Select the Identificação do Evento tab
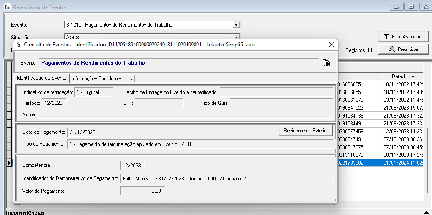The image size is (432, 215). (x=42, y=78)
